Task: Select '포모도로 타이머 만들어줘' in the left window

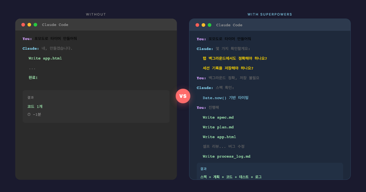Action: pyautogui.click(x=56, y=39)
